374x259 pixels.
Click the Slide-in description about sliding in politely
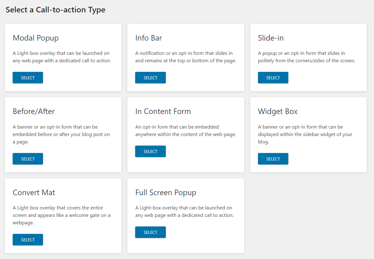[x=307, y=57]
